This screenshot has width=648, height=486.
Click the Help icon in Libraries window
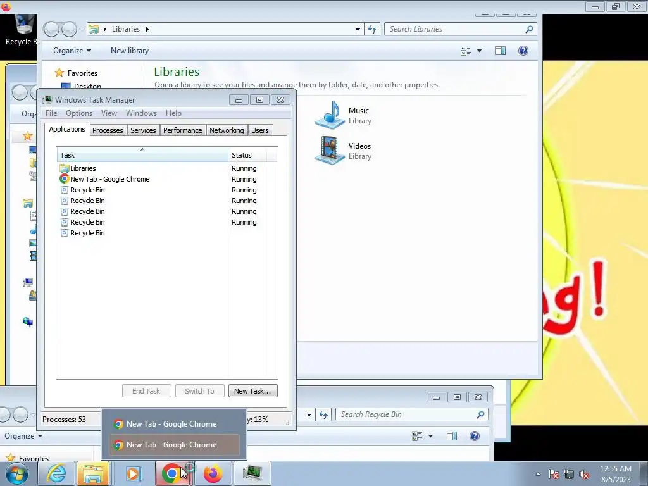523,51
